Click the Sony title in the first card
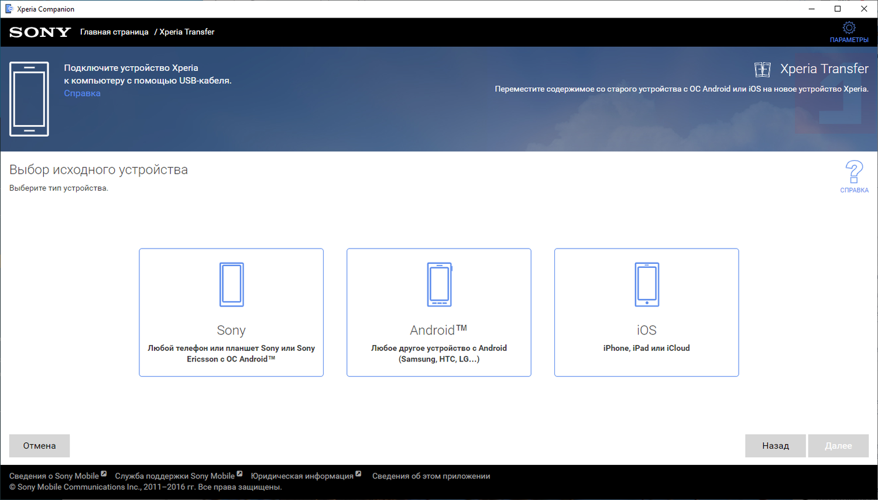 pos(231,330)
